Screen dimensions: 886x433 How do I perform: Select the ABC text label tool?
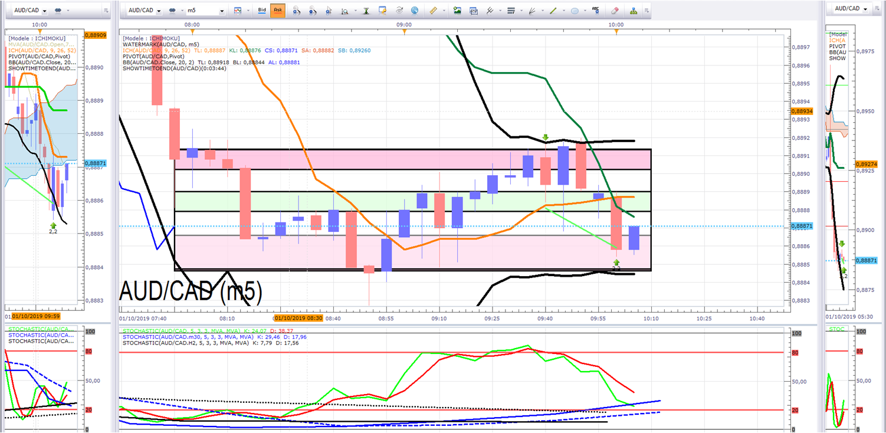(596, 11)
